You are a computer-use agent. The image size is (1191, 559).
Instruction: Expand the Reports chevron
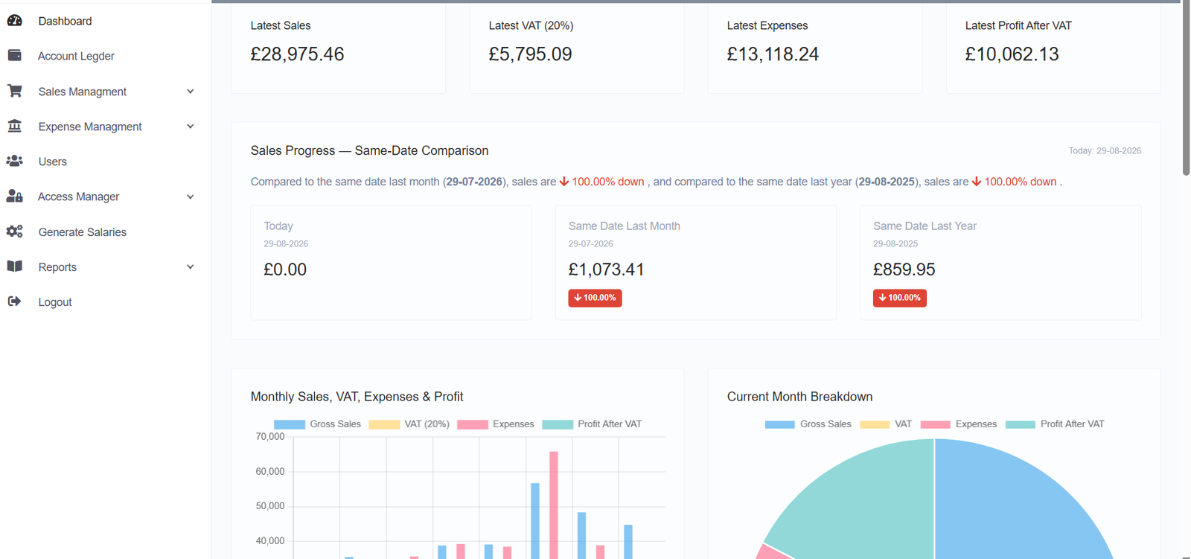[x=191, y=266]
